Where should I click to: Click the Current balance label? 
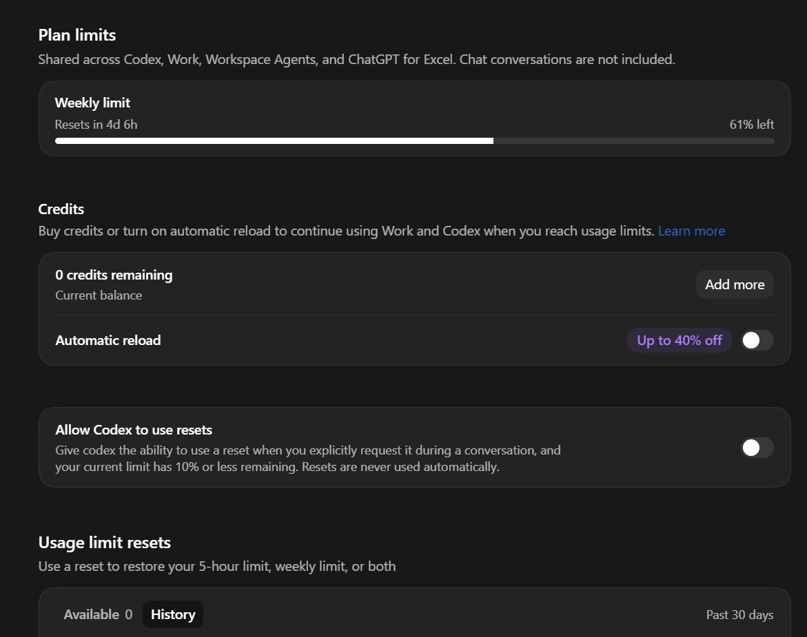coord(99,295)
